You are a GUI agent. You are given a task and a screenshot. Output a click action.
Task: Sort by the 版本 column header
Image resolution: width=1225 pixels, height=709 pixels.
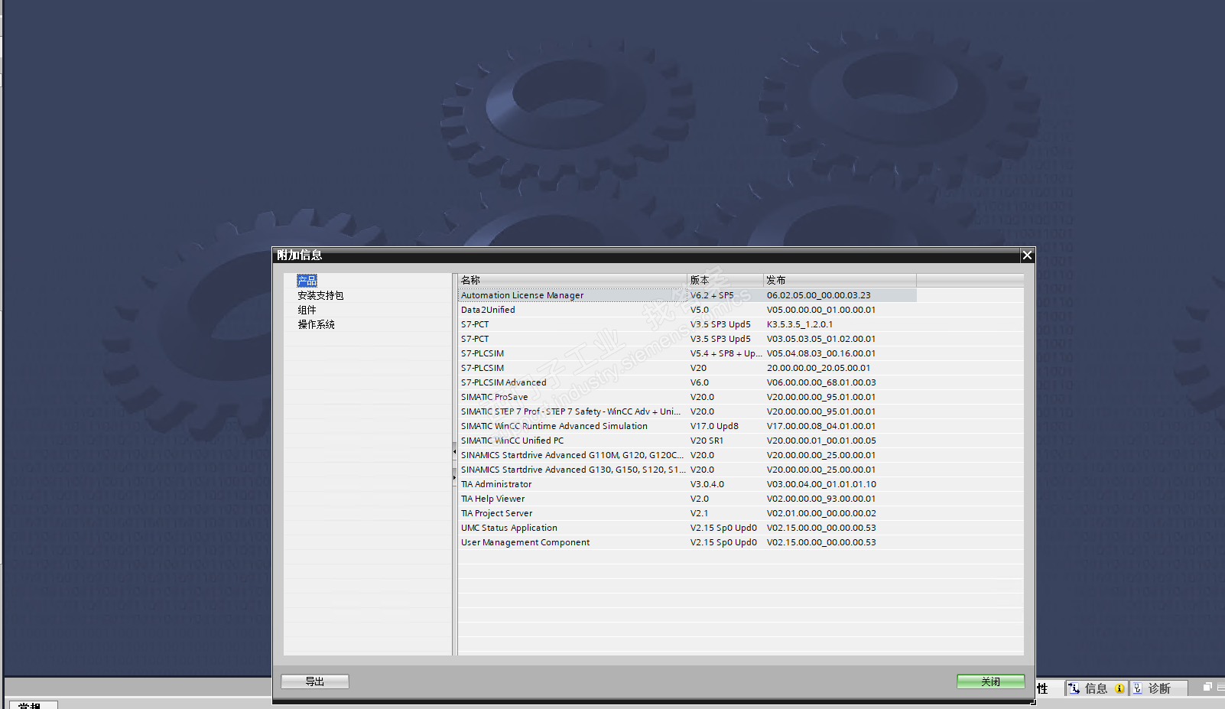[725, 280]
